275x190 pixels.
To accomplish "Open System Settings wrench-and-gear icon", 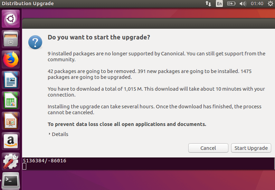I will 11,161.
